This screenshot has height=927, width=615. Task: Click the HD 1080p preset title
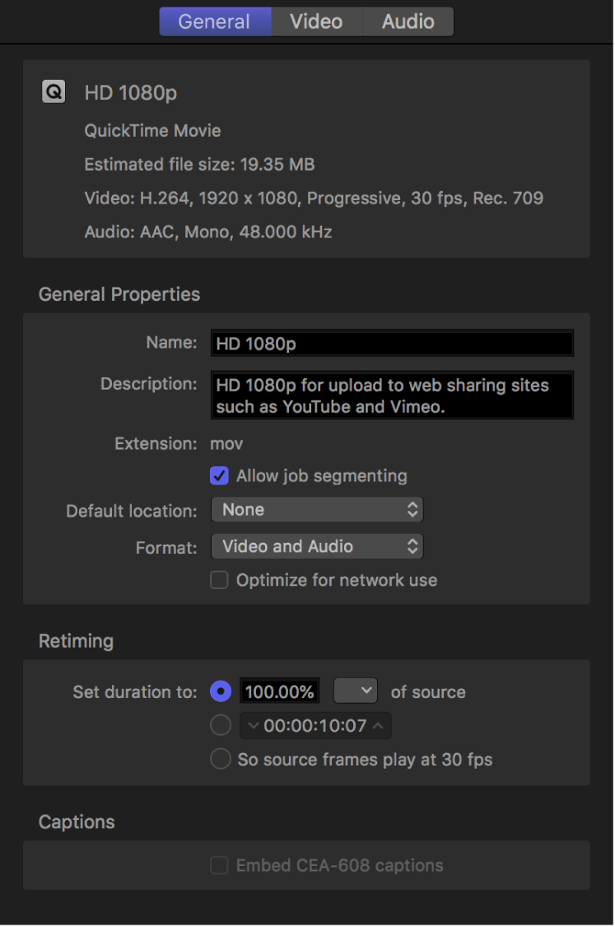[x=130, y=92]
